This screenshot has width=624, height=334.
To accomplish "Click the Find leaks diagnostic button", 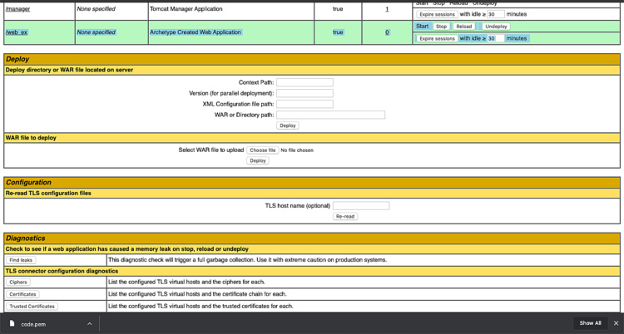I will point(21,260).
